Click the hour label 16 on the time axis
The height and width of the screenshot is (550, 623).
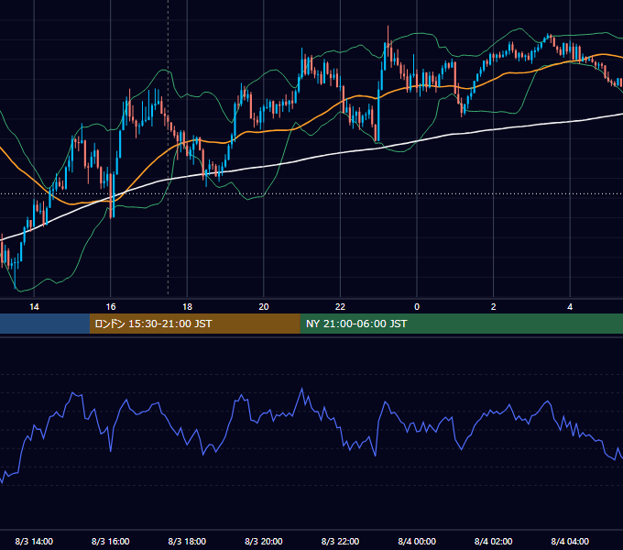tap(111, 307)
